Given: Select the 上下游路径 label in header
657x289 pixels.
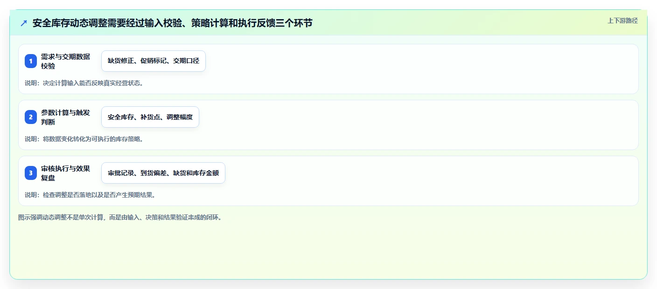Looking at the screenshot, I should coord(622,21).
